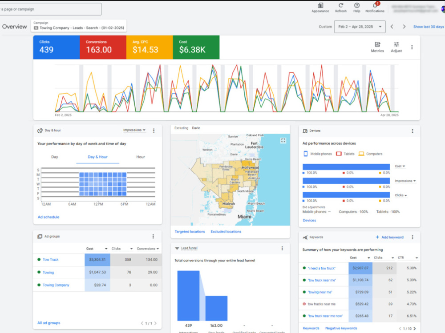445x333 pixels.
Task: Open Lead funnel card options menu
Action: [282, 248]
